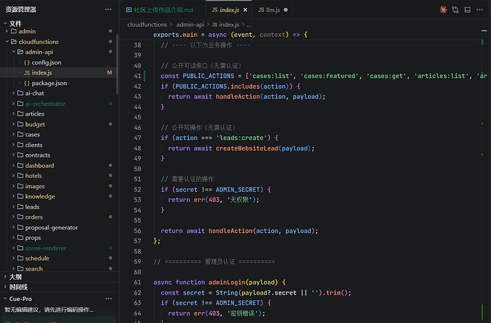Click index.js in the breadcrumb
This screenshot has width=491, height=323.
click(x=229, y=25)
